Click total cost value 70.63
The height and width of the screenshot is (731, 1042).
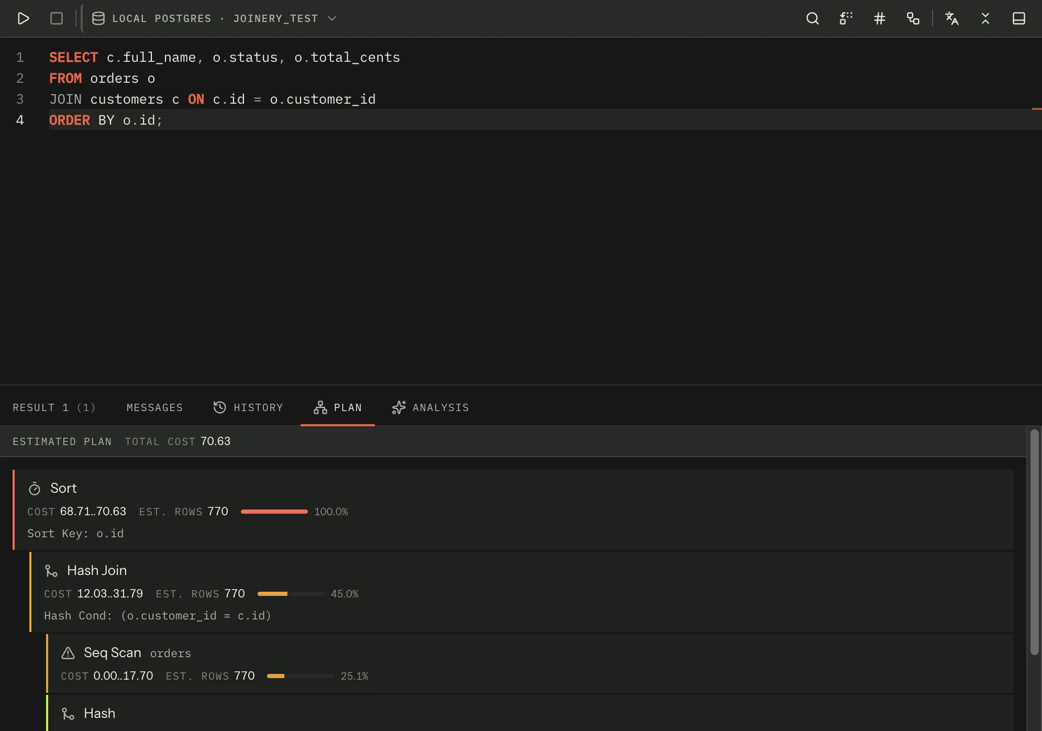[215, 441]
